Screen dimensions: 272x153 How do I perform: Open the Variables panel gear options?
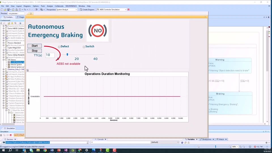point(266,143)
